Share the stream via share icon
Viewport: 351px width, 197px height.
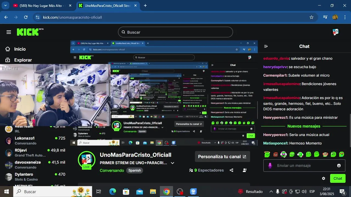[x=231, y=170]
